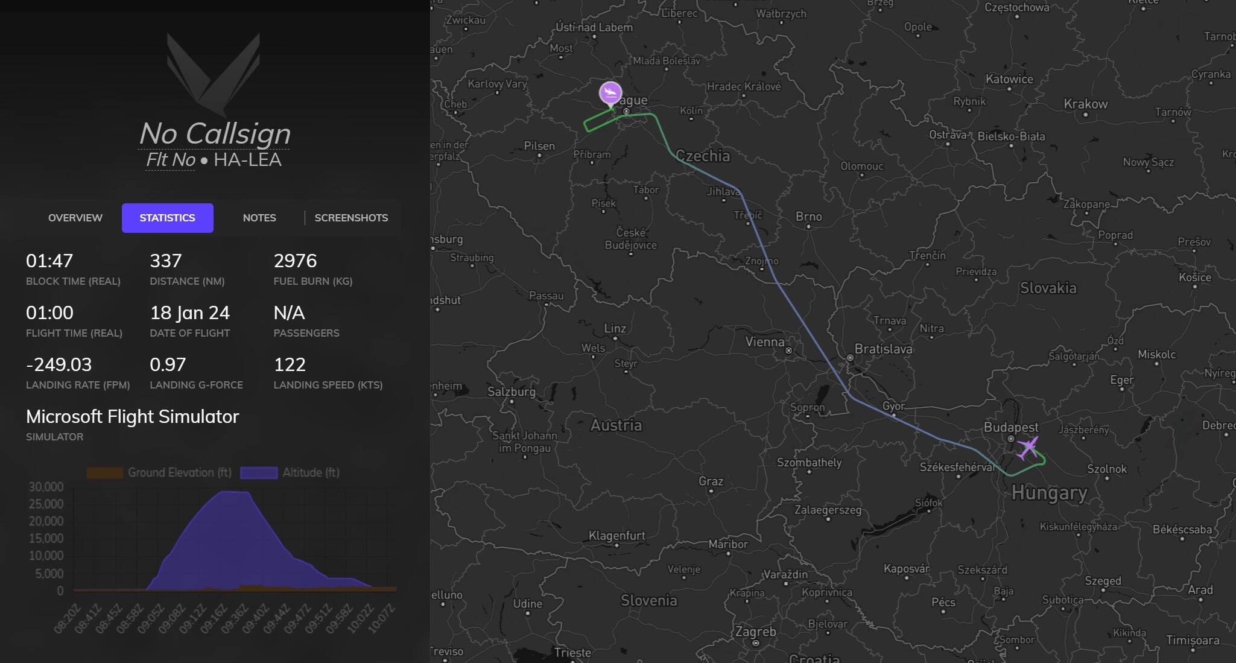This screenshot has height=663, width=1236.
Task: Click the departure pin icon near Prague
Action: pos(610,94)
